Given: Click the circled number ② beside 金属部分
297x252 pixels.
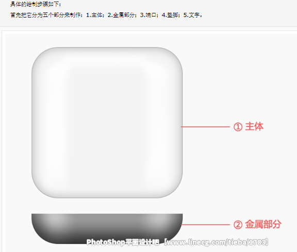Looking at the screenshot, I should click(238, 225).
